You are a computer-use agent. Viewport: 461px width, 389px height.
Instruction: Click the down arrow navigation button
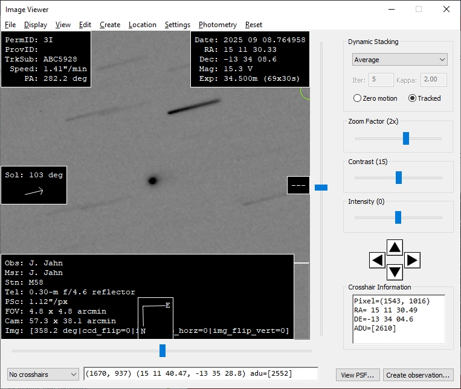coord(395,272)
